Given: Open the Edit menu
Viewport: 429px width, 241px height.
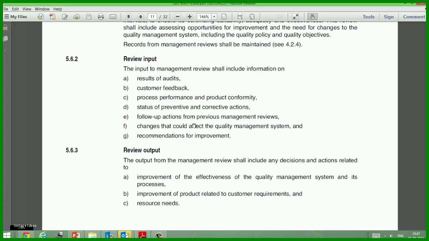Looking at the screenshot, I should [x=15, y=9].
